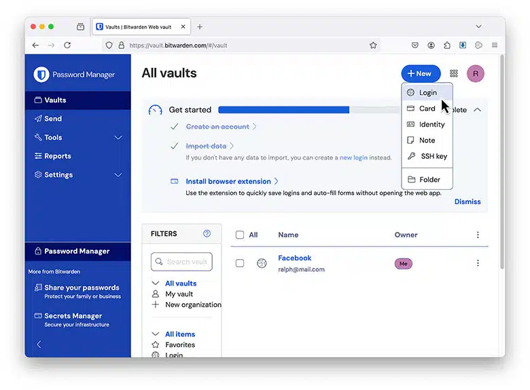This screenshot has height=390, width=530.
Task: Click New organization in filters
Action: [x=193, y=305]
